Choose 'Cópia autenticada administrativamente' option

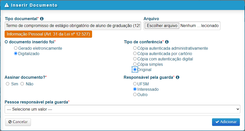pos(135,48)
